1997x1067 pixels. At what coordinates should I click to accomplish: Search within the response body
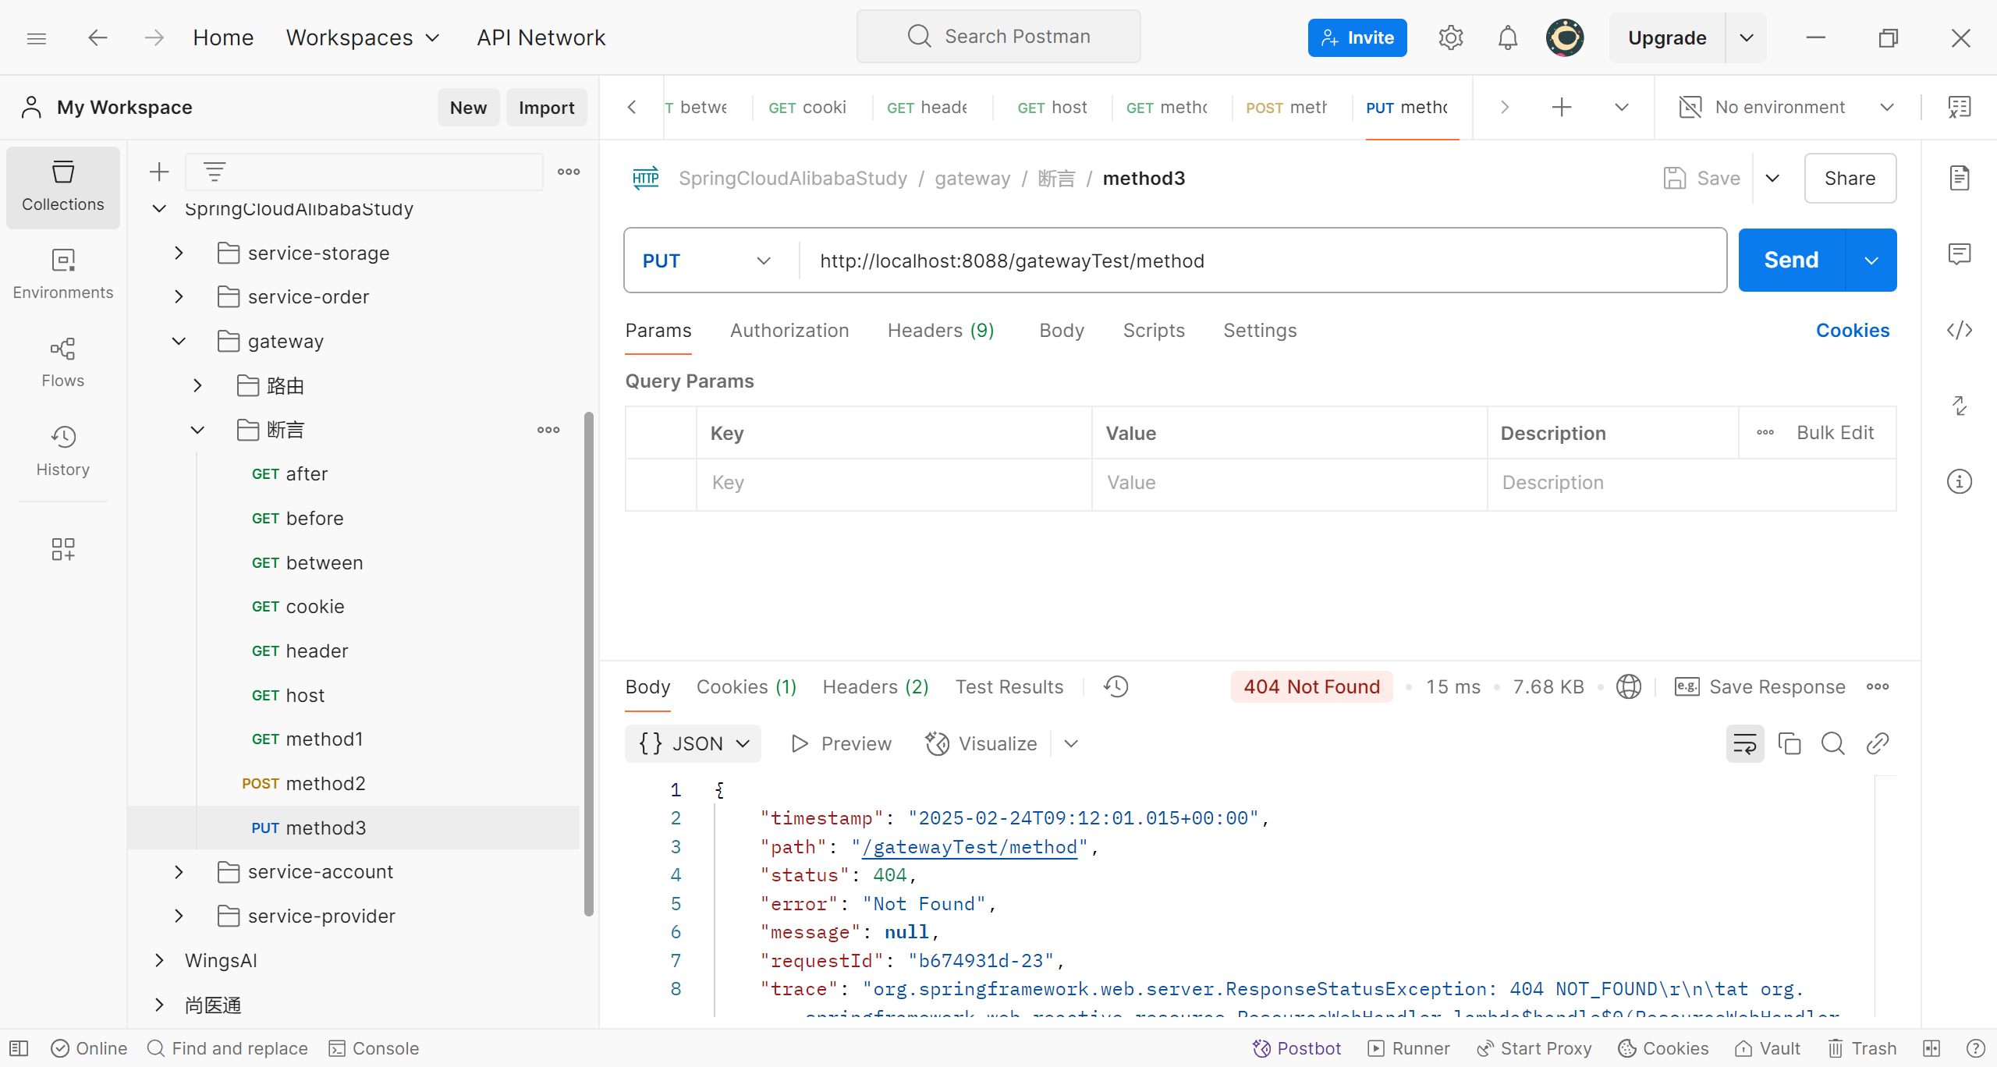[x=1832, y=743]
